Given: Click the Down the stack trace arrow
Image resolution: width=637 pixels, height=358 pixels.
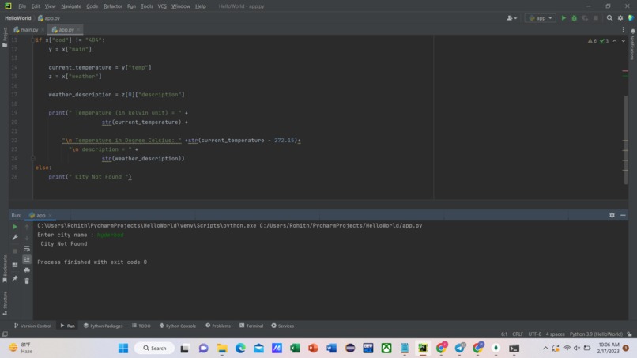Looking at the screenshot, I should coord(27,238).
